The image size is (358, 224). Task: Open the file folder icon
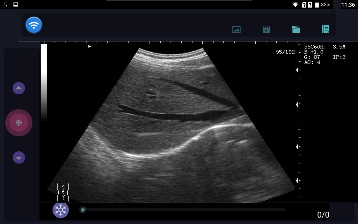296,29
